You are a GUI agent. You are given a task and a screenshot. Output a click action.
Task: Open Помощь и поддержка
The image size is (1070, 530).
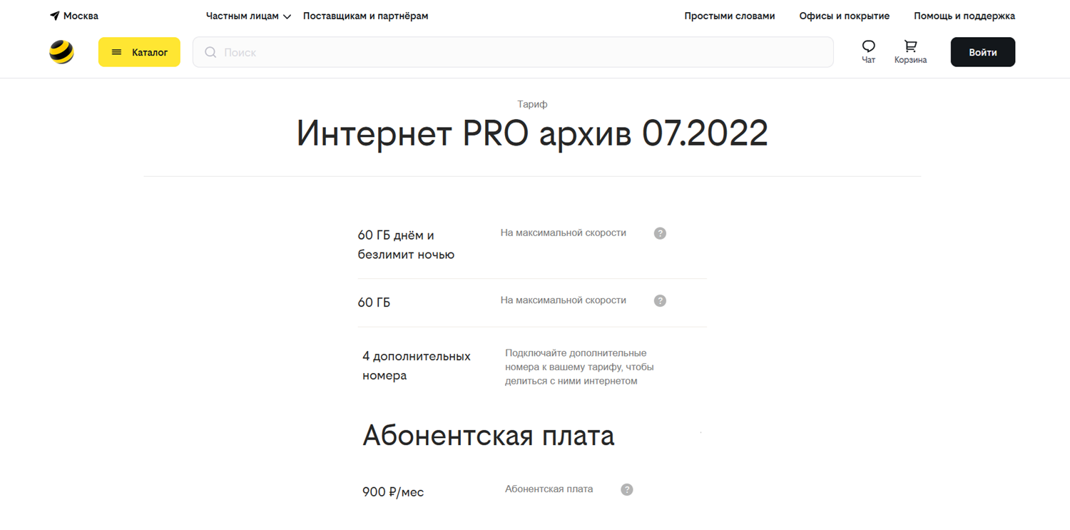pos(964,16)
